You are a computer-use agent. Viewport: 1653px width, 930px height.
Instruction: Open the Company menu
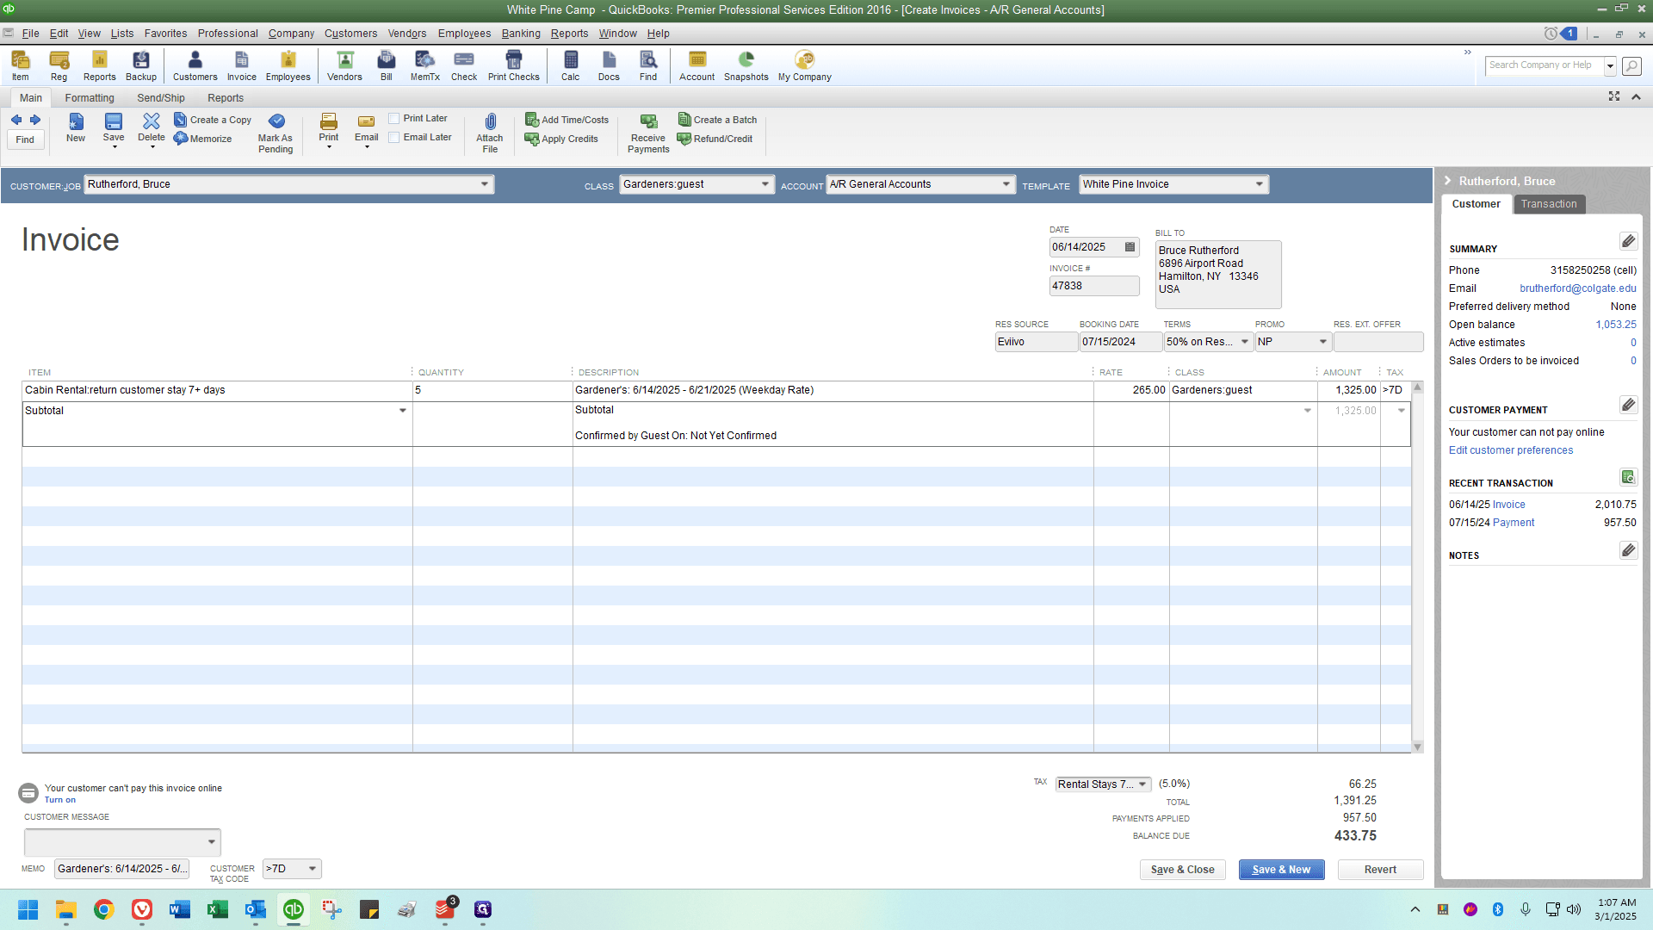tap(291, 34)
